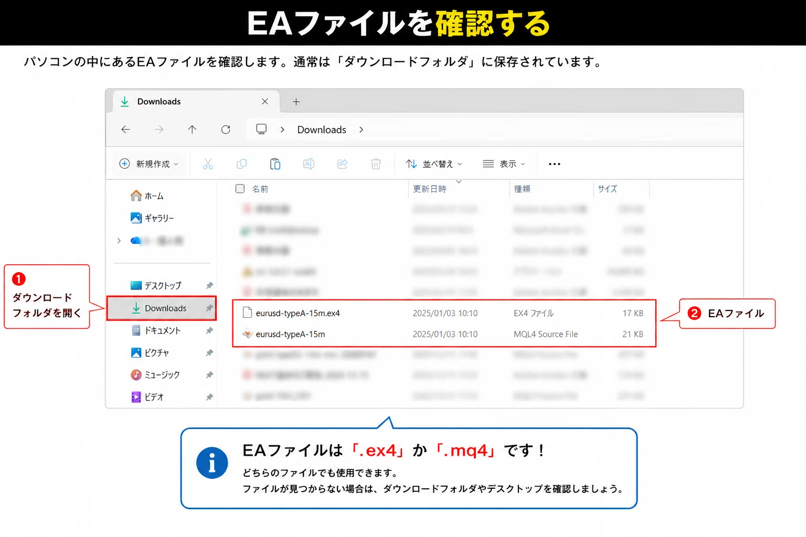This screenshot has width=806, height=537.
Task: Open the 新規作成 dropdown
Action: click(x=149, y=164)
